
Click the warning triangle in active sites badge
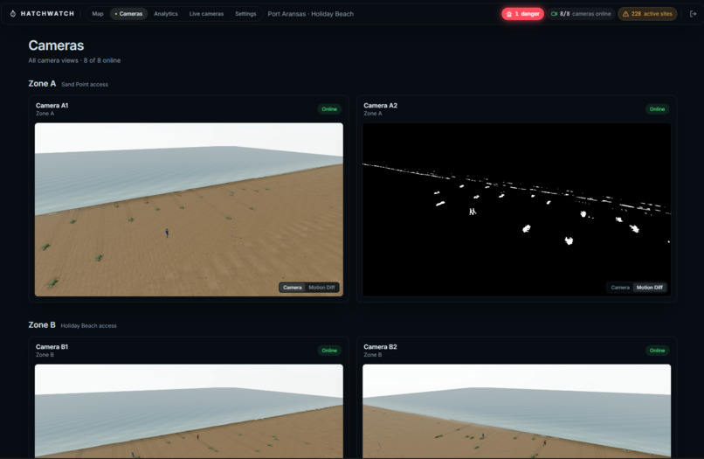pyautogui.click(x=625, y=14)
